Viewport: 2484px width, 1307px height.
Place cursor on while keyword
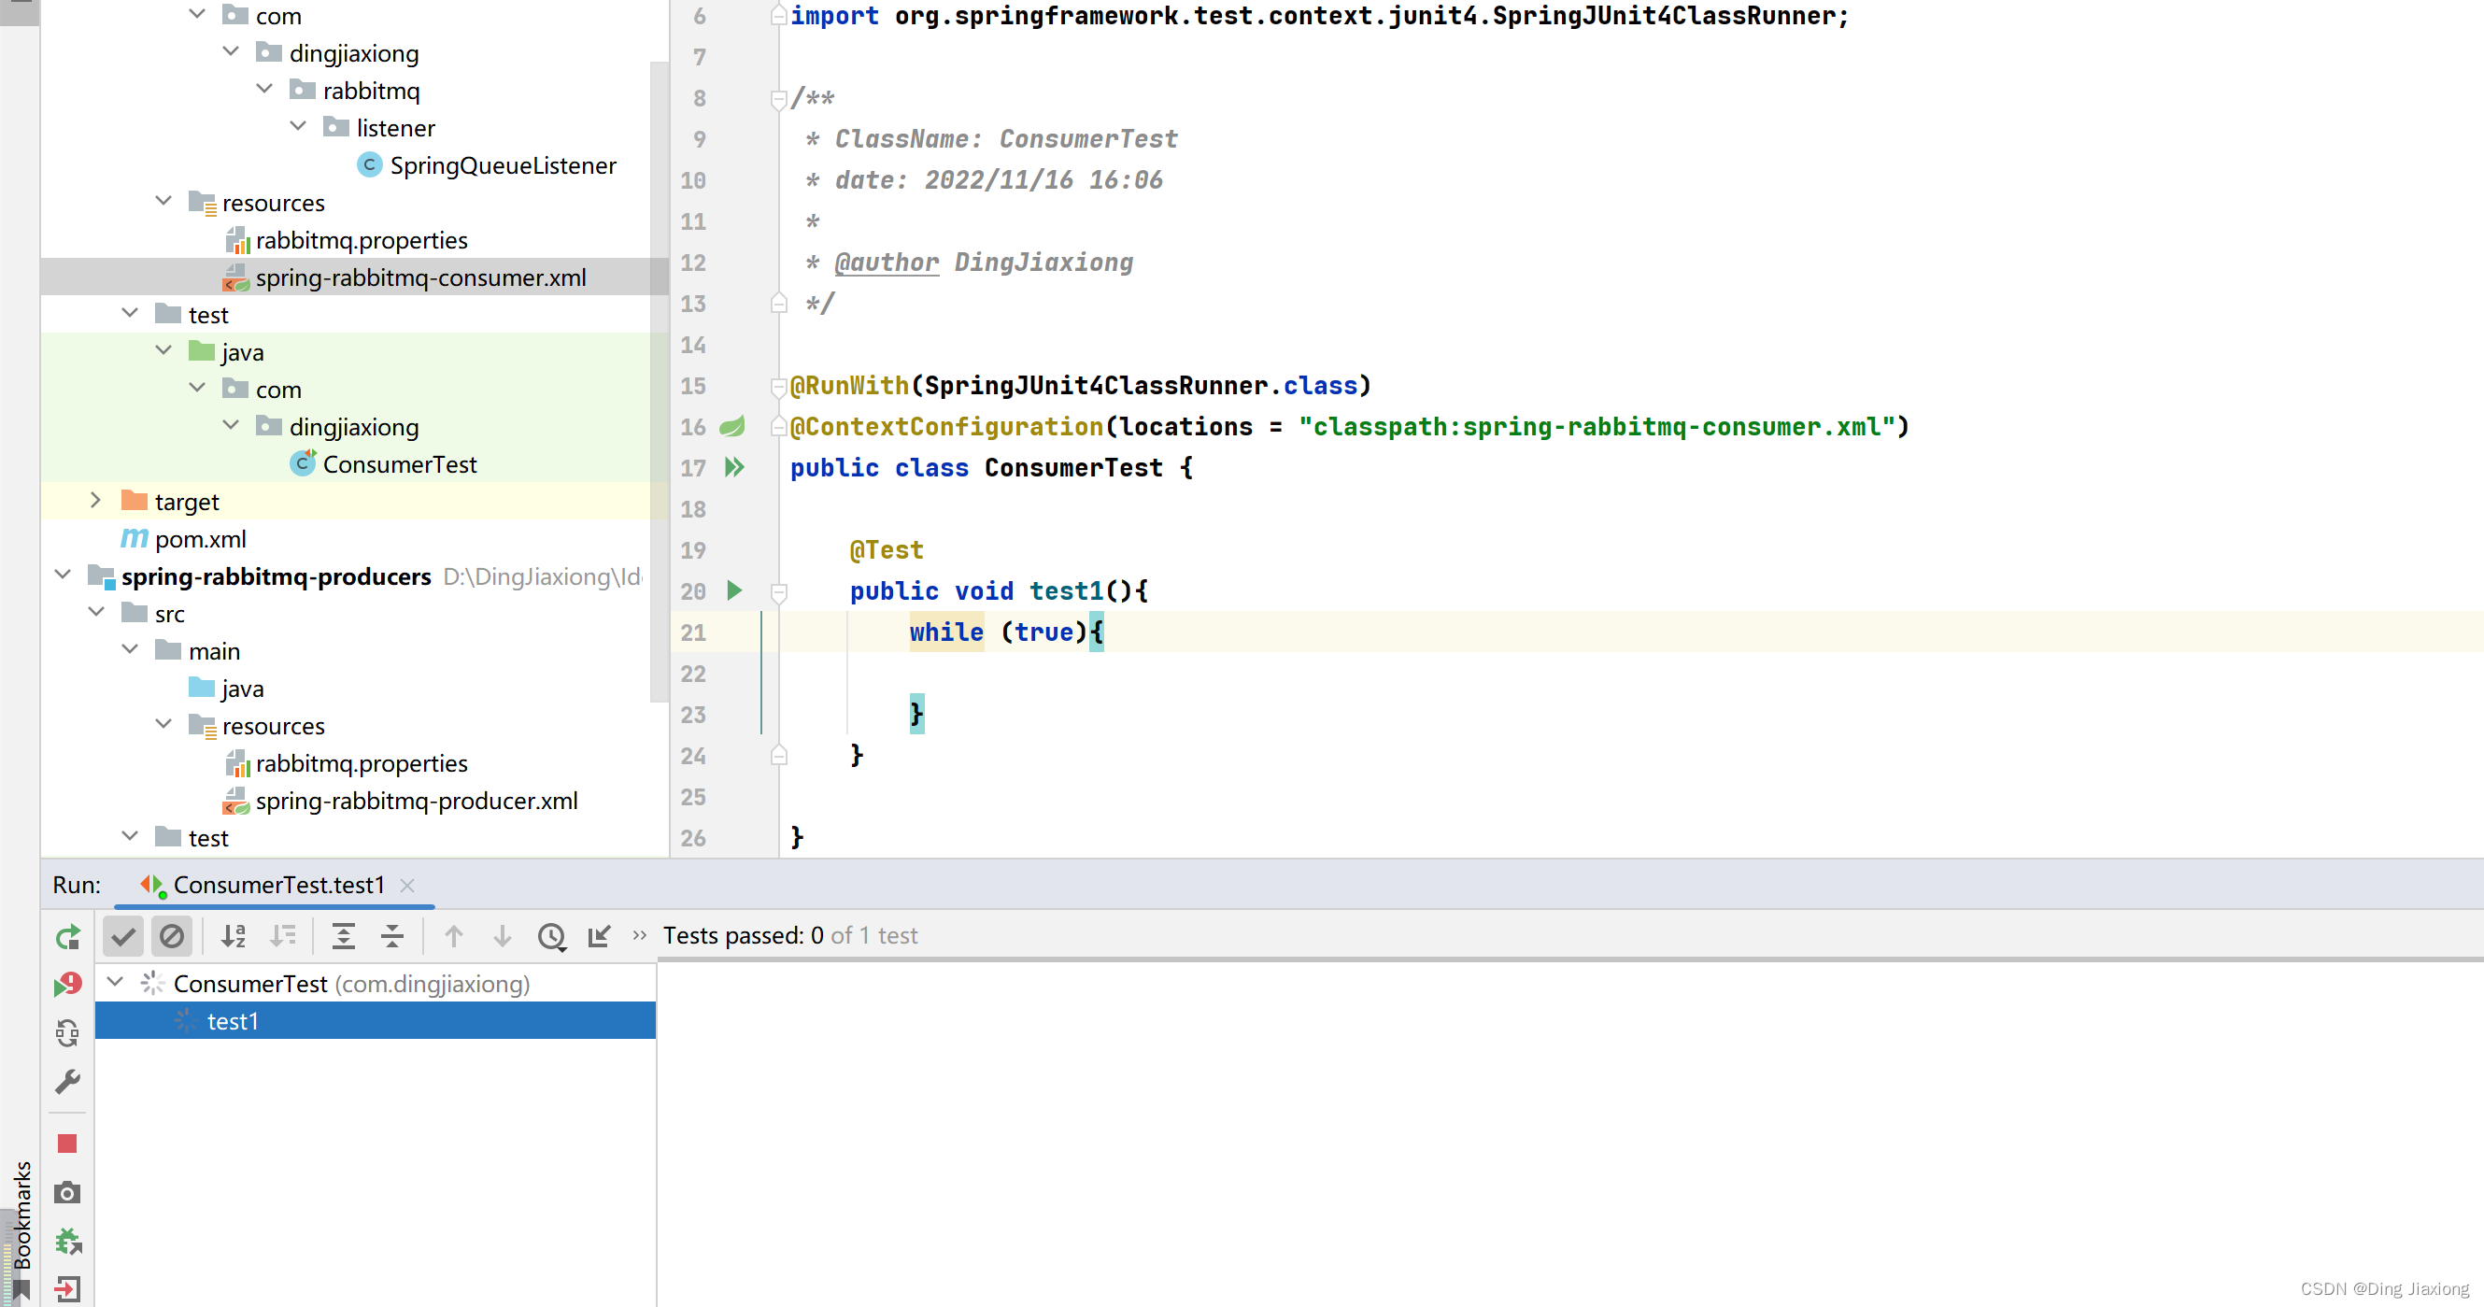coord(946,632)
